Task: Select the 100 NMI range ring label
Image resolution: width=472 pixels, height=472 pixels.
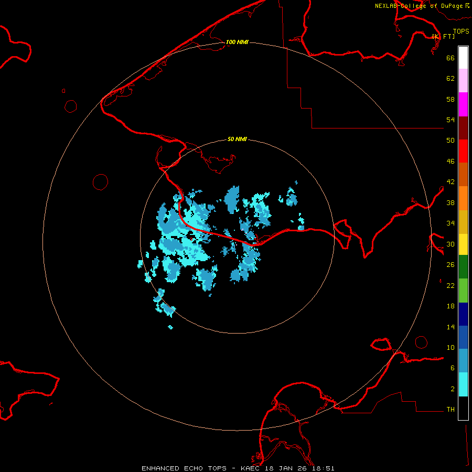Action: click(237, 42)
